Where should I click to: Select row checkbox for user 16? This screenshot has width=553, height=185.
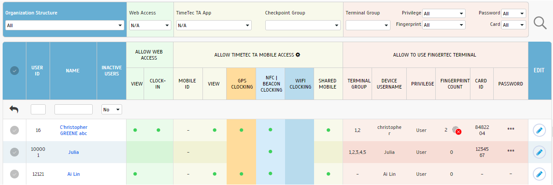click(14, 130)
